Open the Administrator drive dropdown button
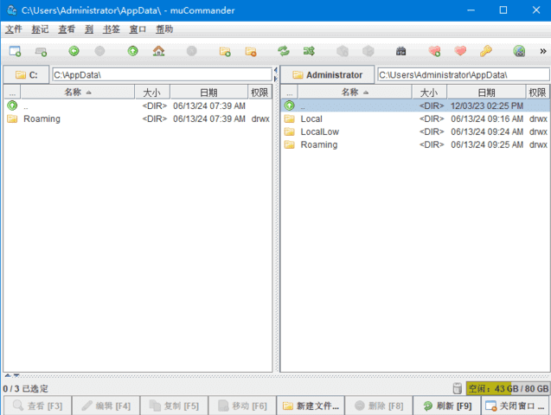This screenshot has height=415, width=551. [328, 74]
